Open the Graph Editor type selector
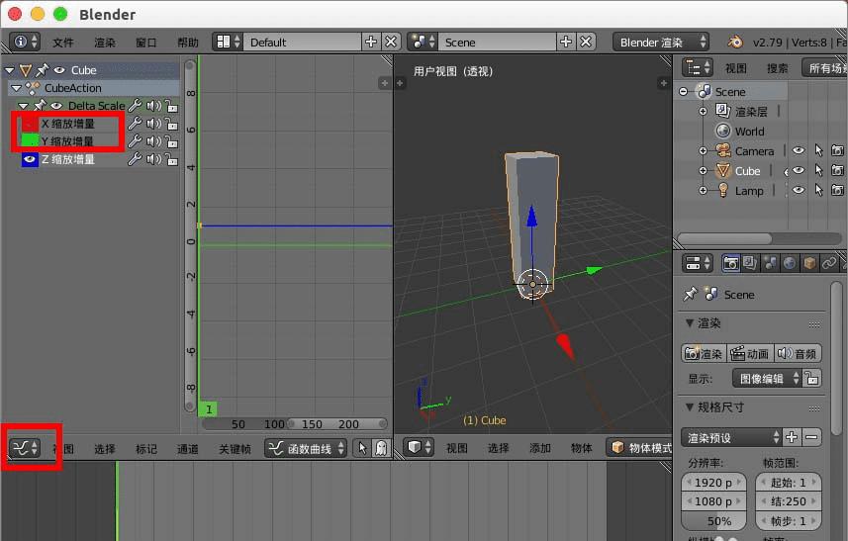The image size is (848, 541). pos(25,447)
